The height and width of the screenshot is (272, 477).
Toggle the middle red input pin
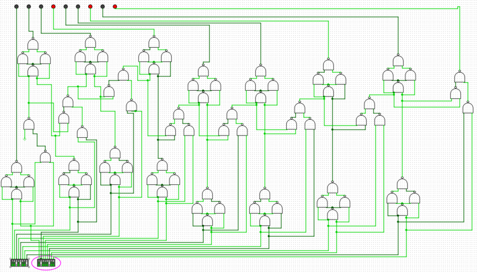point(90,7)
